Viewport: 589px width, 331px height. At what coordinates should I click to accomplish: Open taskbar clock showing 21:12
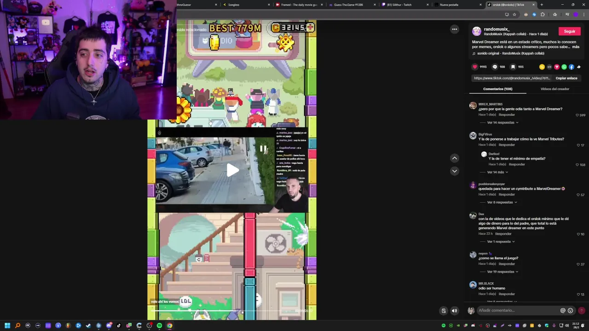[576, 325]
